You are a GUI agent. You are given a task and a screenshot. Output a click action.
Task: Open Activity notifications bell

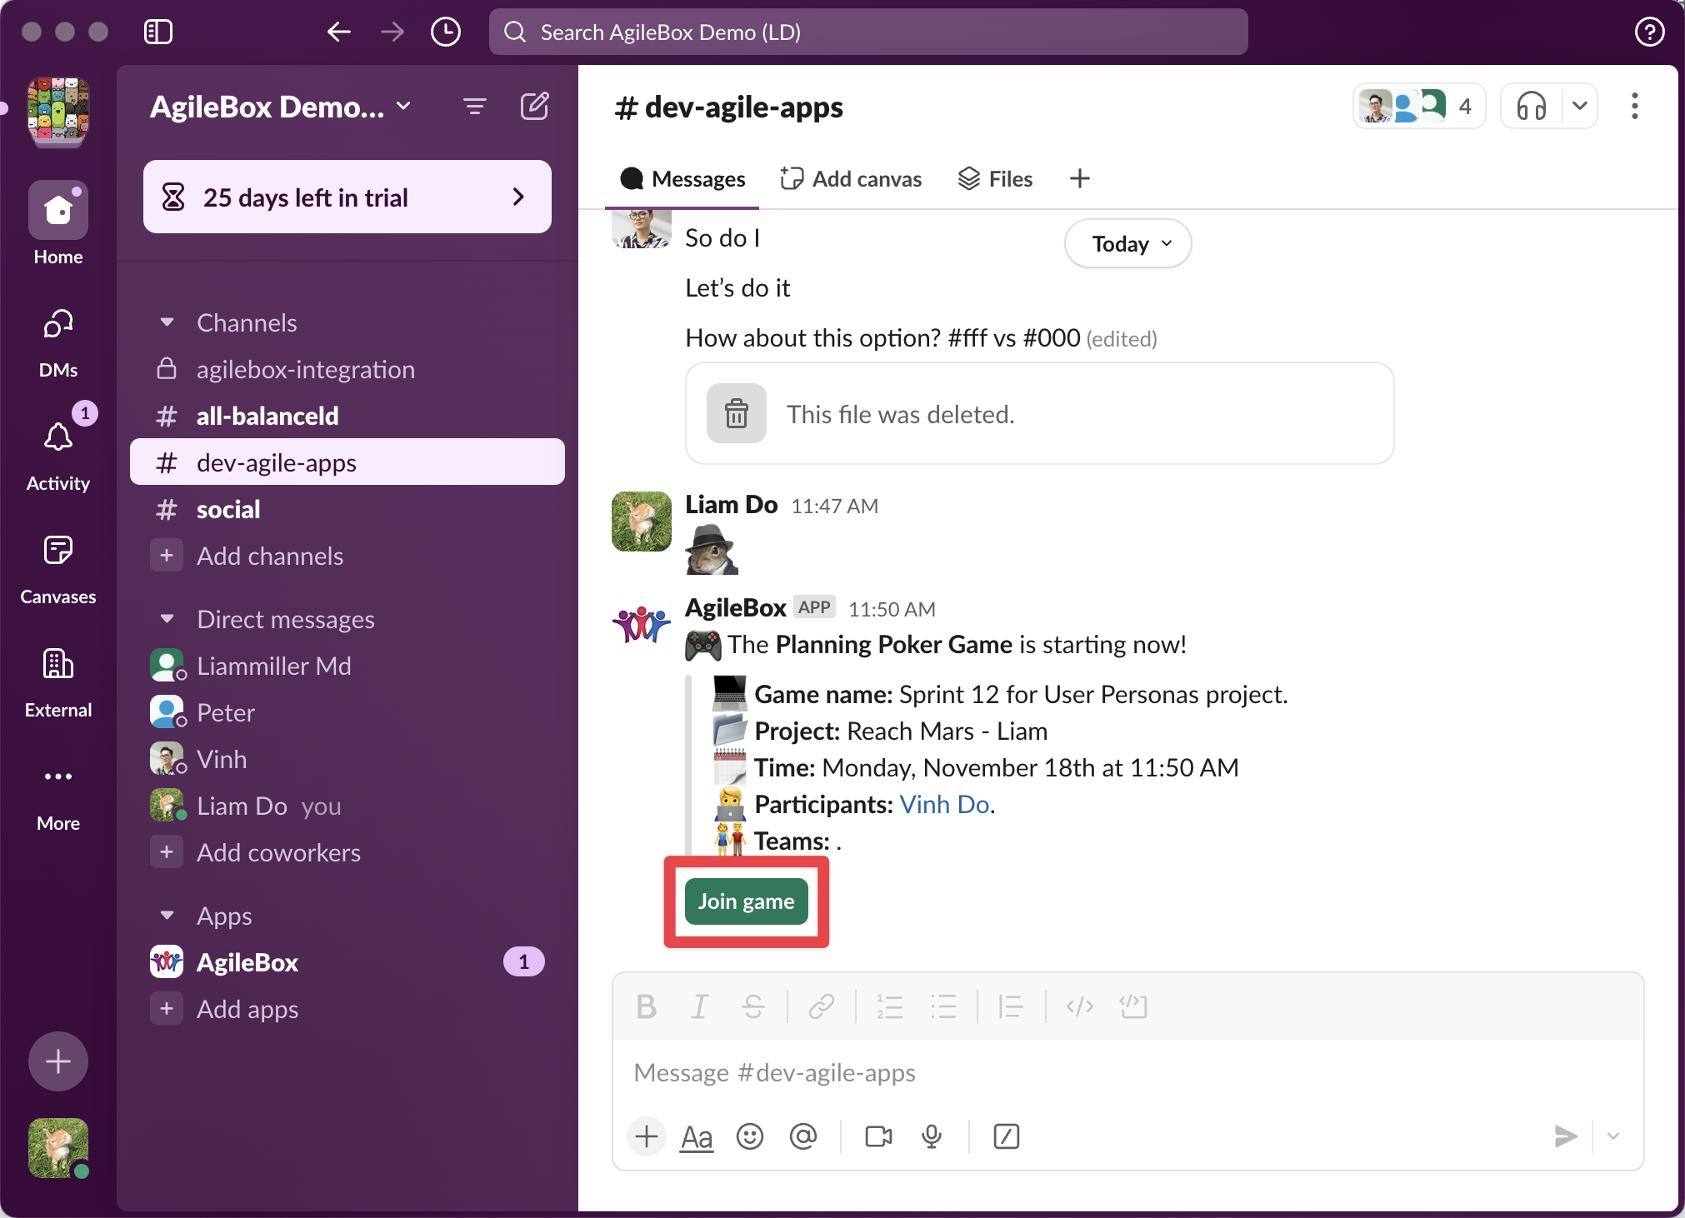58,437
